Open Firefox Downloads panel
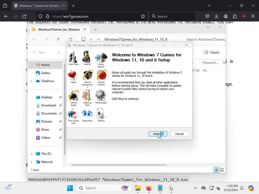Screen dimensions: 259x194 coord(217,16)
